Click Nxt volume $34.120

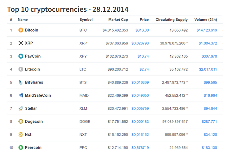pyautogui.click(x=210, y=135)
